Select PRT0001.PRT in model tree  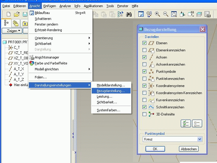pyautogui.click(x=15, y=42)
